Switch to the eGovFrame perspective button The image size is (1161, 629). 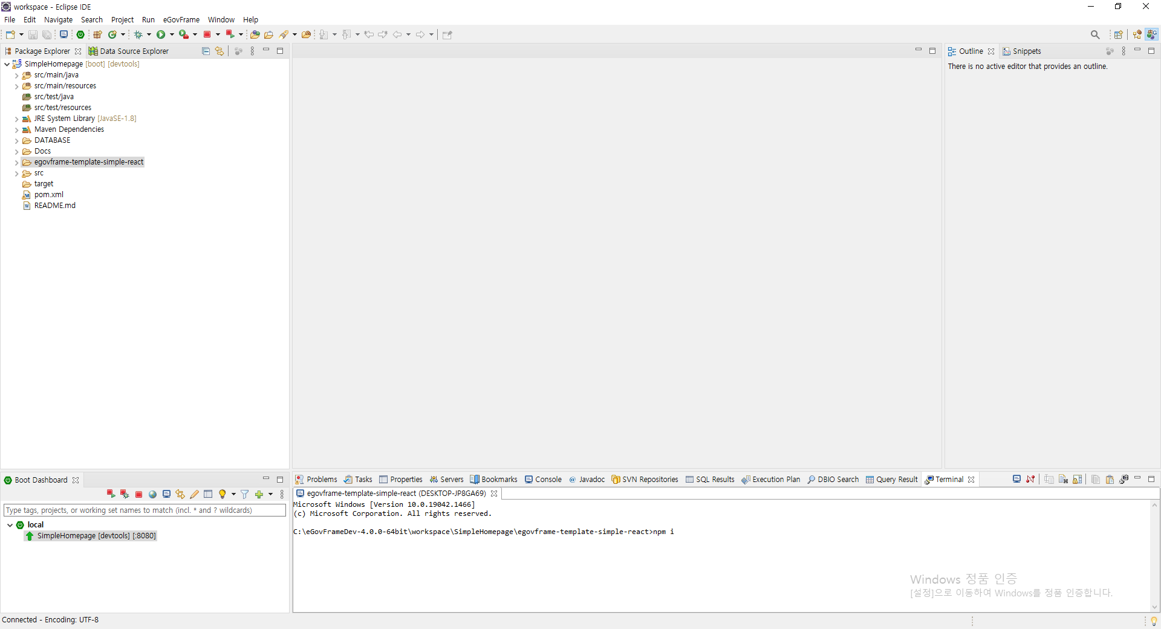click(x=1152, y=34)
